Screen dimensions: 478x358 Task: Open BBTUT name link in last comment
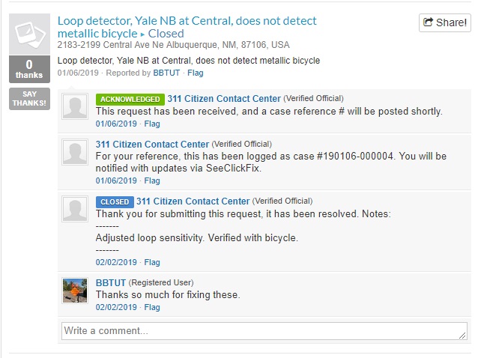coord(111,282)
